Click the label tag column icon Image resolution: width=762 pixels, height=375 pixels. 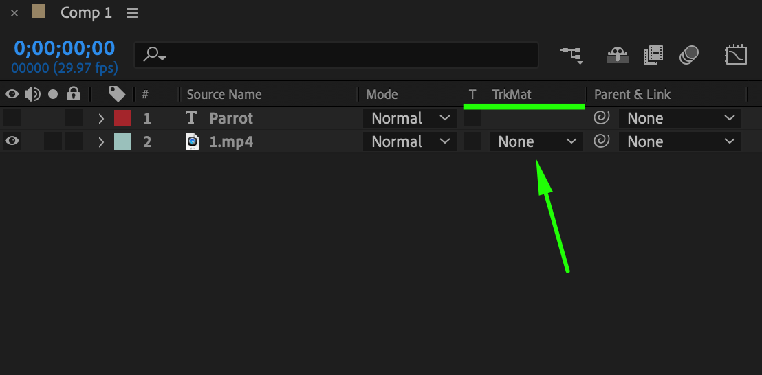(x=117, y=94)
